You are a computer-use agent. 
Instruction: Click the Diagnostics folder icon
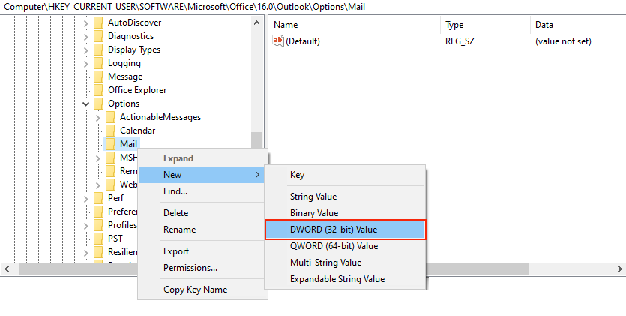[97, 36]
